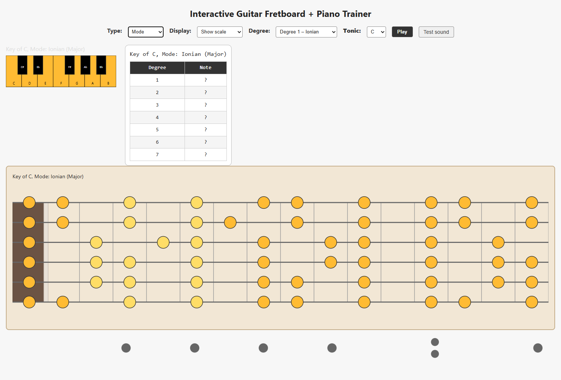Tap the white A piano key

tap(93, 81)
